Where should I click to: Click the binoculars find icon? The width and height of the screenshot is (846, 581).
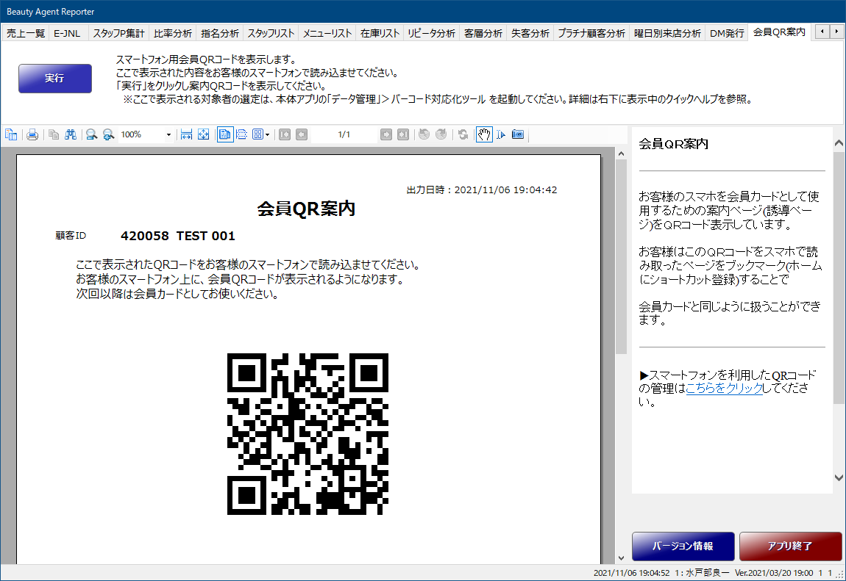[x=71, y=134]
